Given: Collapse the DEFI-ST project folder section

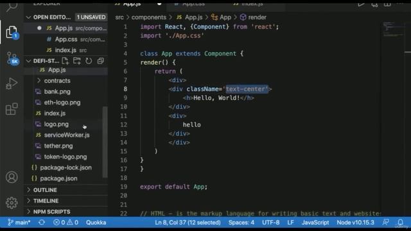Looking at the screenshot, I should (28, 61).
